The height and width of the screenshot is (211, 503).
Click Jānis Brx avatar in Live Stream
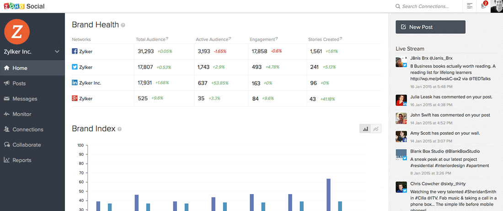(401, 62)
